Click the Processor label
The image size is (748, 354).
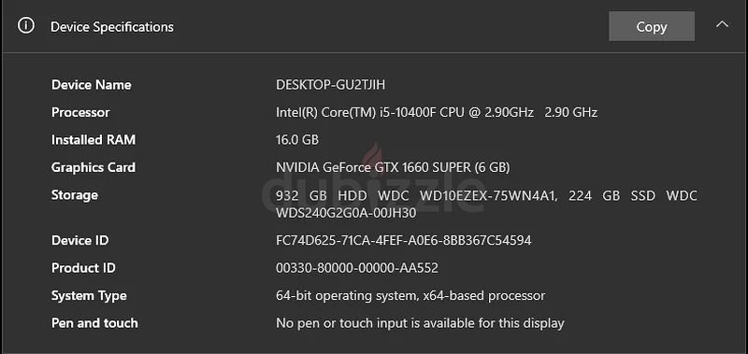coord(80,112)
